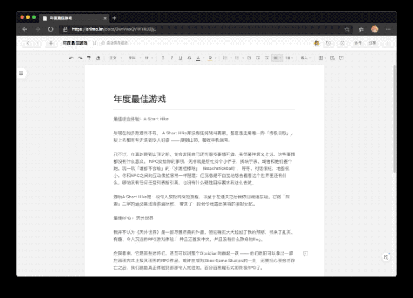This screenshot has width=413, height=298.
Task: Select the 年度最佳游戏 browser tab
Action: (74, 18)
